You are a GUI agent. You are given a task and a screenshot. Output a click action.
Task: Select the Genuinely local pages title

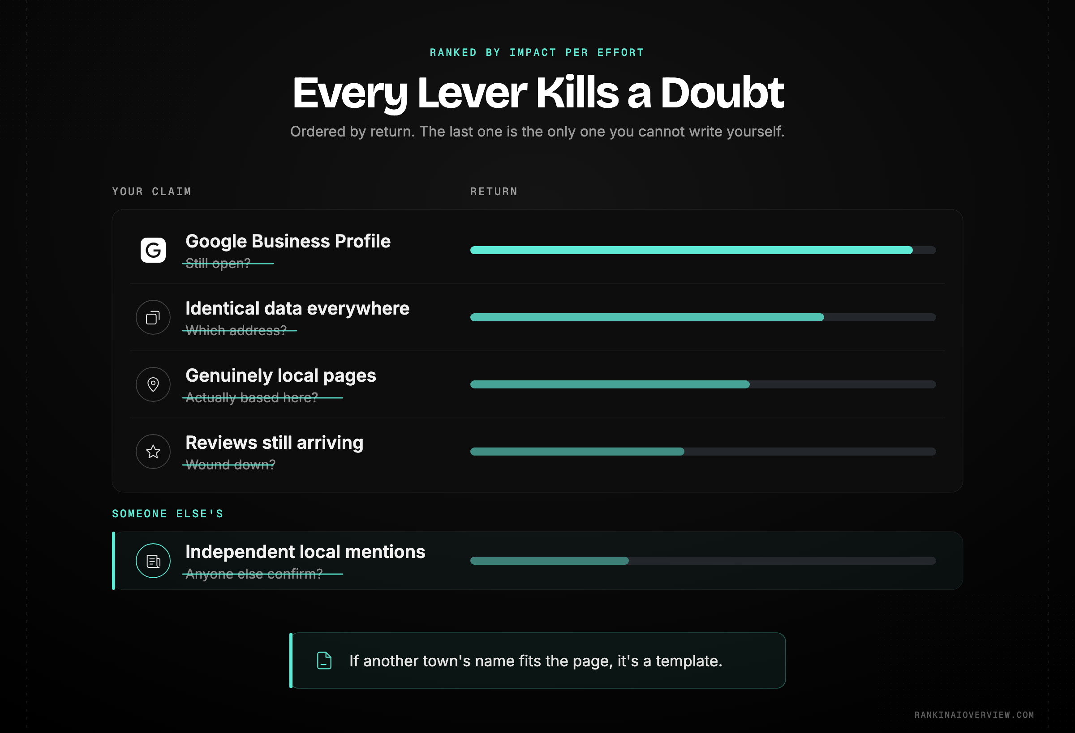click(281, 375)
